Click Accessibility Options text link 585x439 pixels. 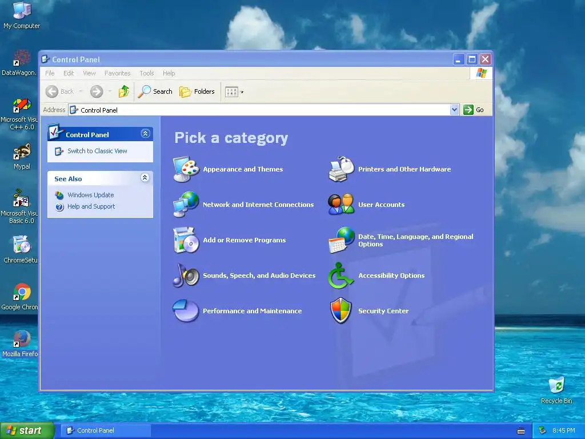(391, 276)
